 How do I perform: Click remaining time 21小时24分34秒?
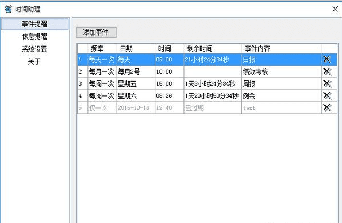213,59
